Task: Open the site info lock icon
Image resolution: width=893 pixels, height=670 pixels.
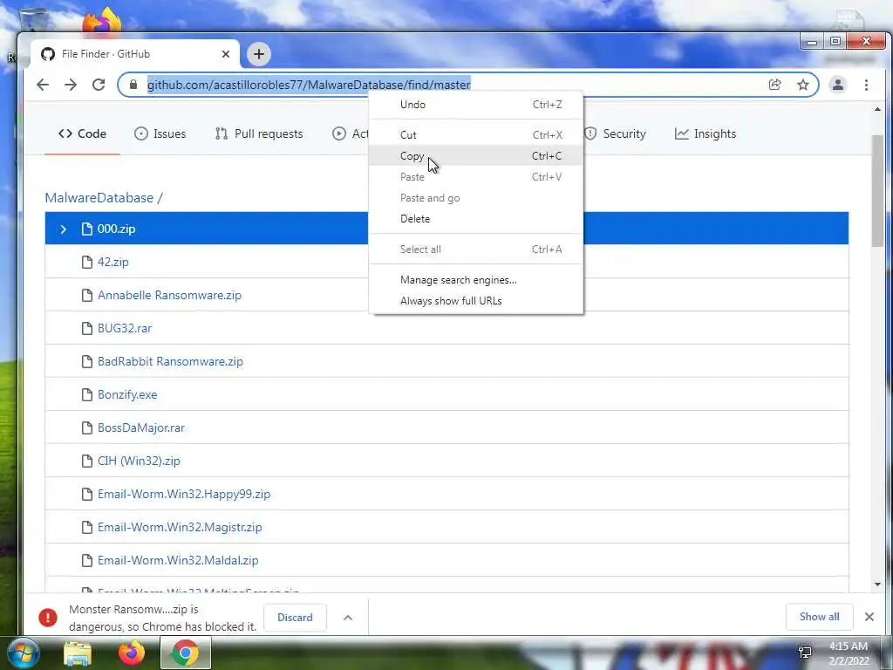Action: pos(133,85)
